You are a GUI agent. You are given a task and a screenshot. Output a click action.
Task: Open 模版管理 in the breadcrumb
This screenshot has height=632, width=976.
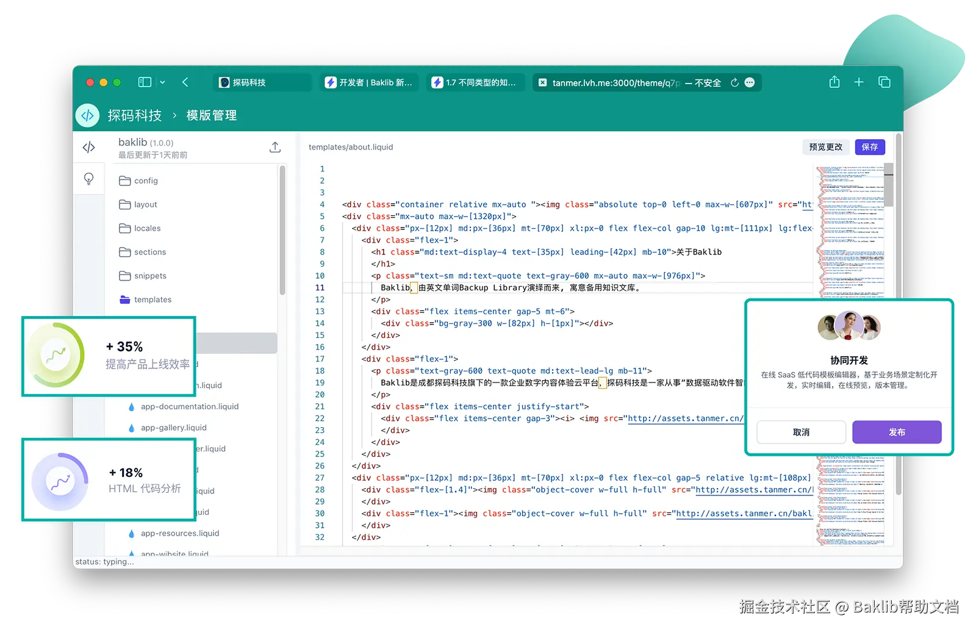pos(212,115)
